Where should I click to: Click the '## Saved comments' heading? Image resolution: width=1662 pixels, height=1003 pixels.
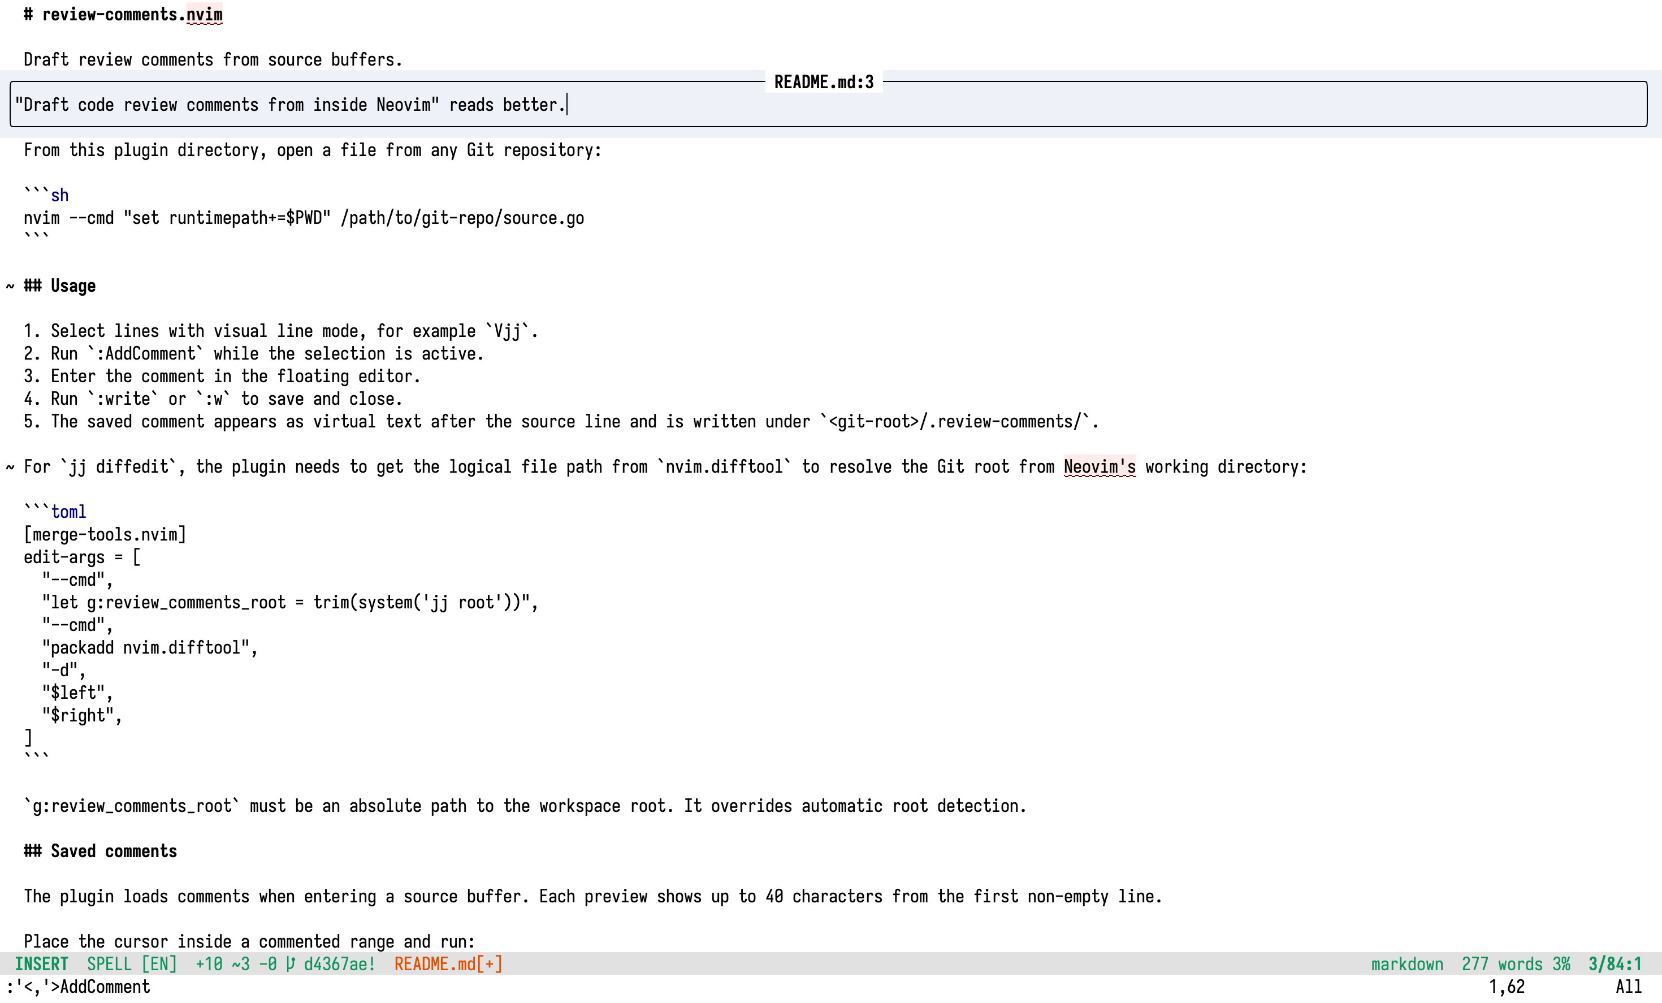click(x=101, y=851)
